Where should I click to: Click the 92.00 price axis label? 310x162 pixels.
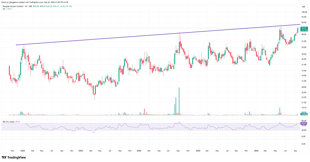304,17
